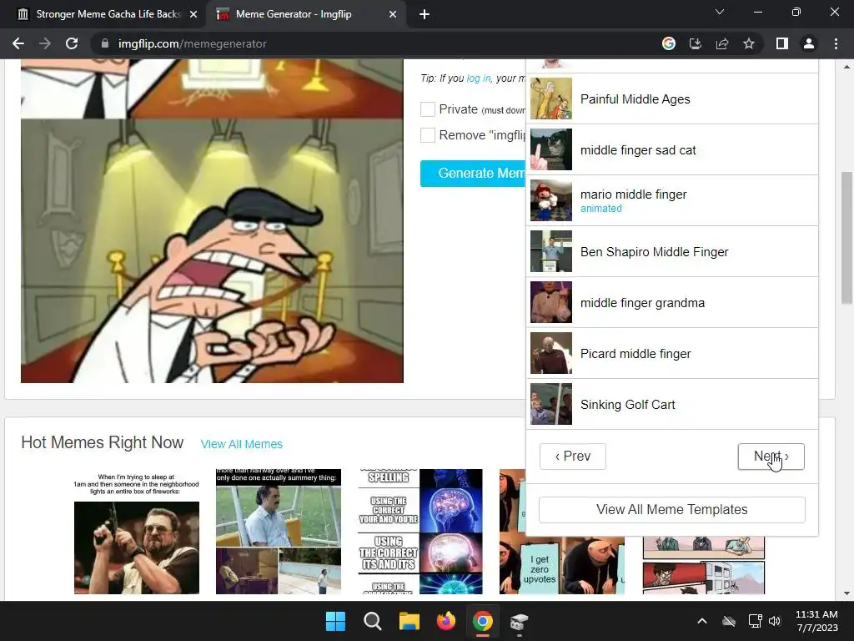View site info via the padlock icon

click(105, 43)
